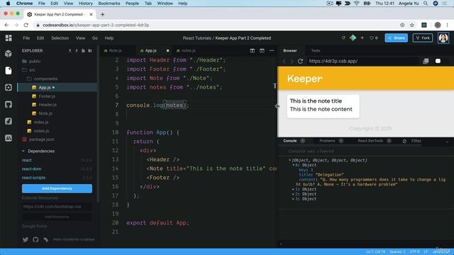
Task: Click the user avatar in top bar
Action: [x=443, y=38]
